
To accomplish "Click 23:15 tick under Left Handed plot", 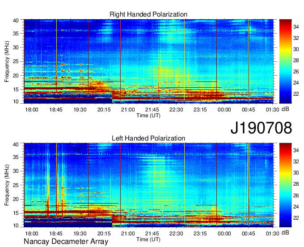I will click(200, 234).
